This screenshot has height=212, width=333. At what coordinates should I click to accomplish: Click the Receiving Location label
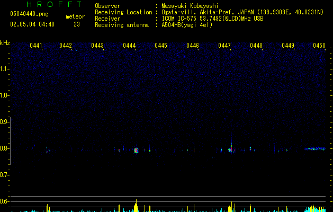[123, 12]
